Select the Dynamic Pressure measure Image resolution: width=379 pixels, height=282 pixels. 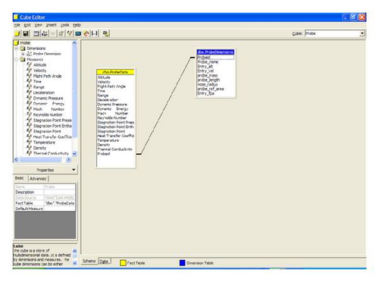tap(48, 98)
